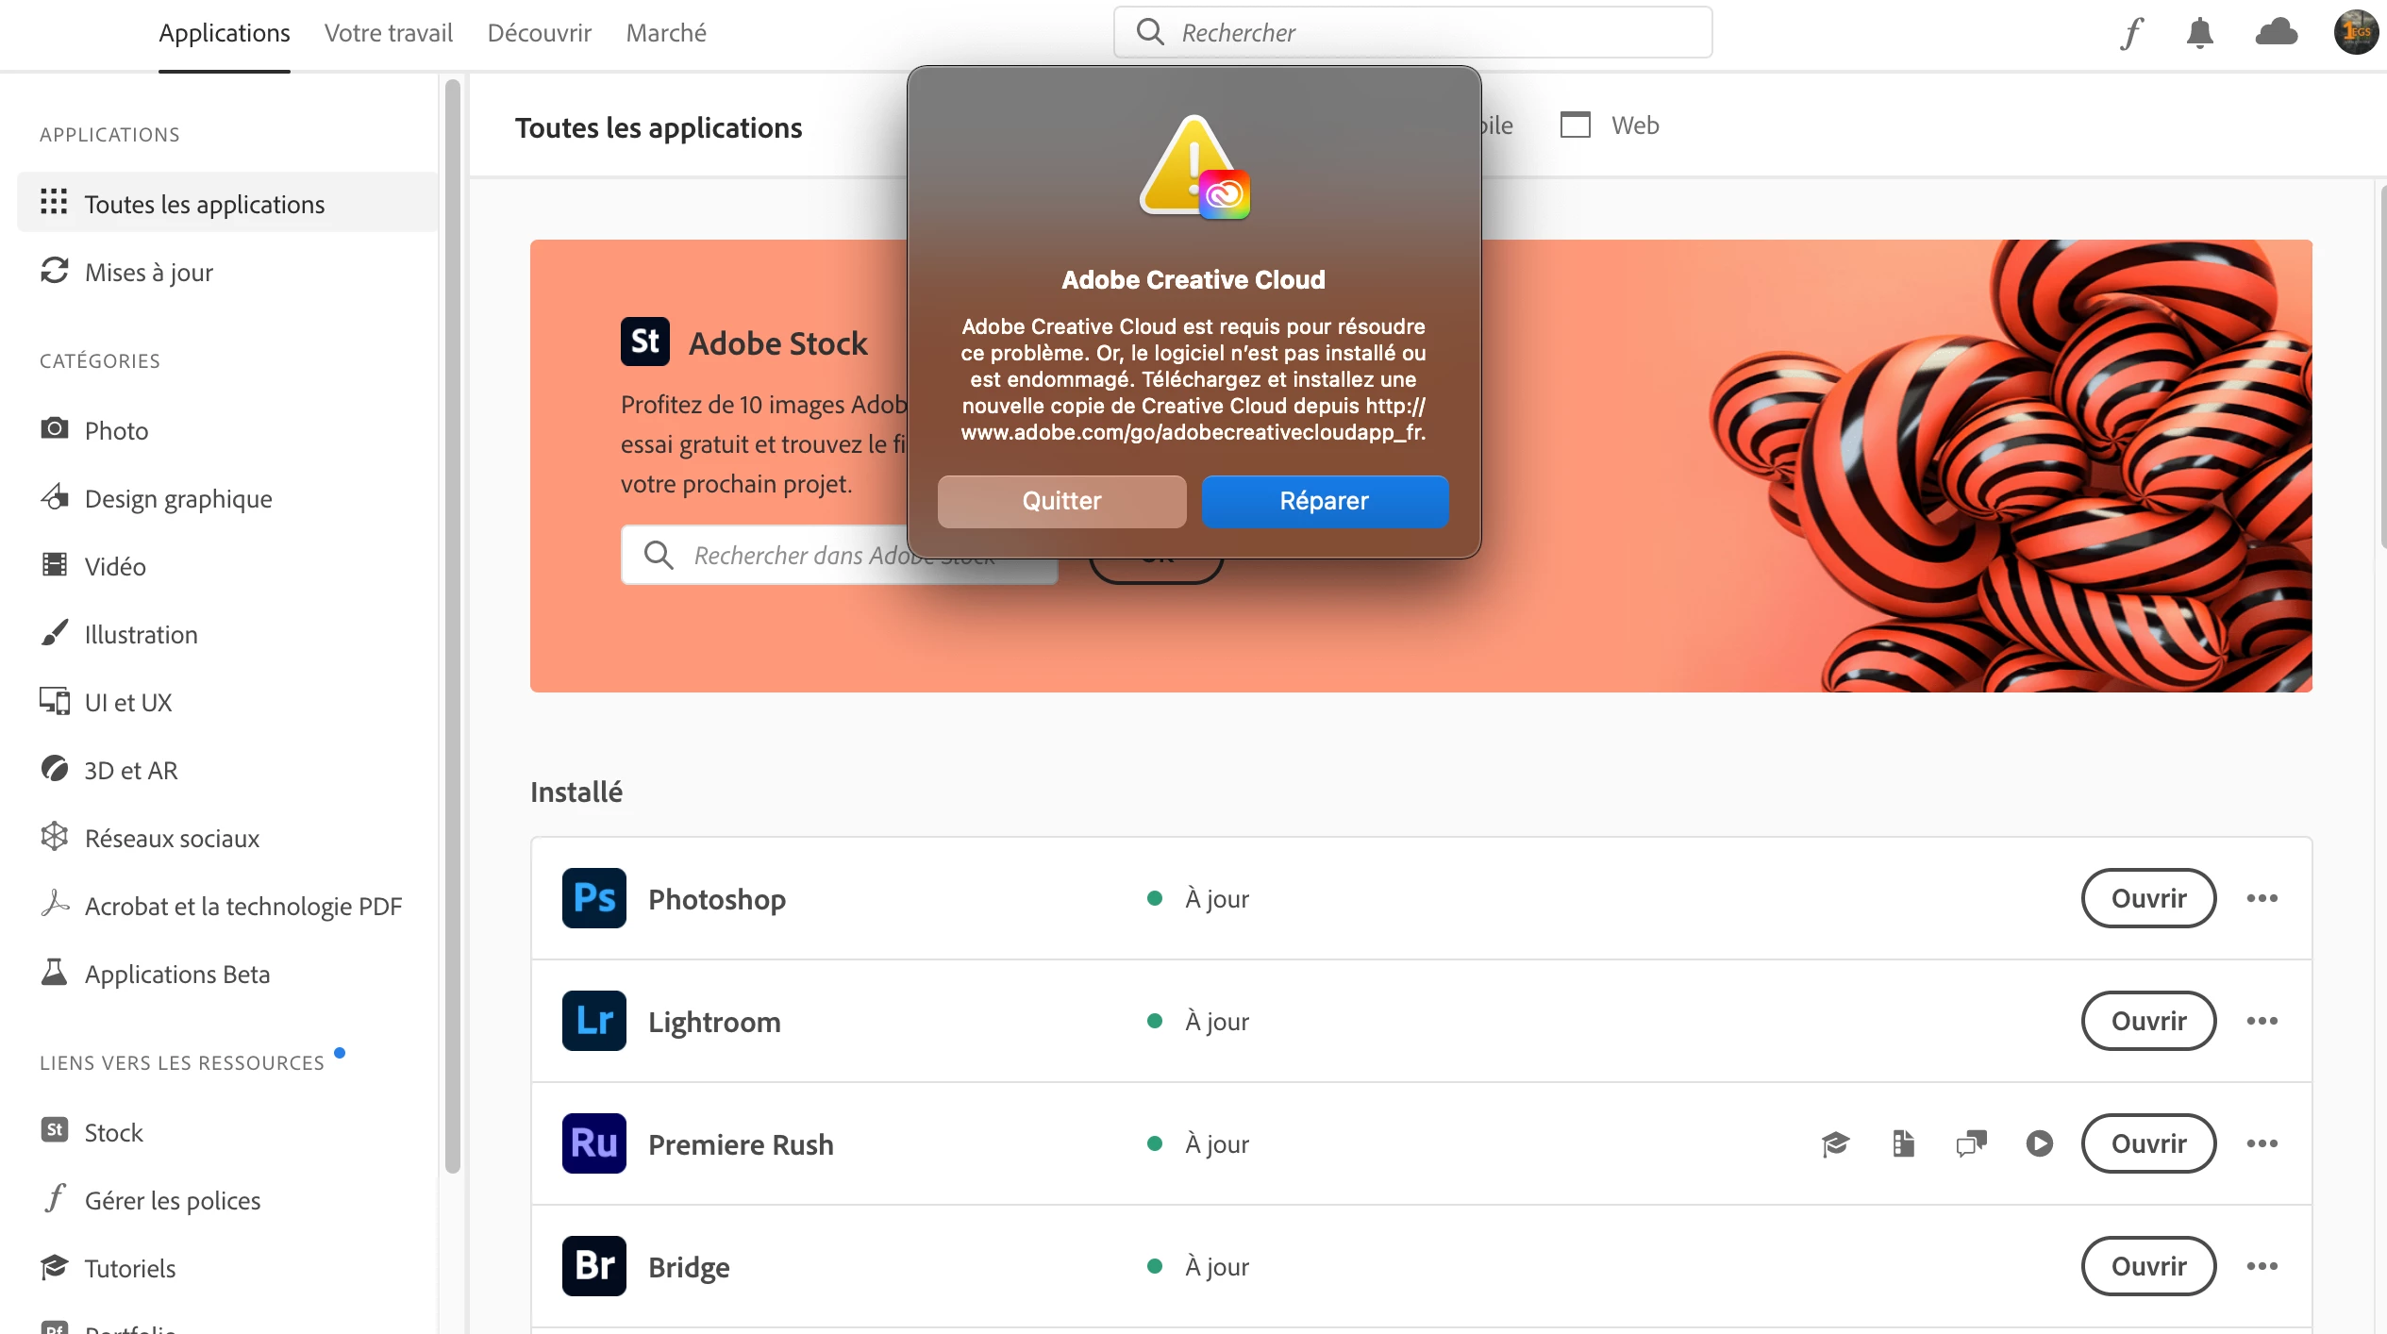Switch to the Découvrir tab
This screenshot has width=2387, height=1334.
(539, 33)
